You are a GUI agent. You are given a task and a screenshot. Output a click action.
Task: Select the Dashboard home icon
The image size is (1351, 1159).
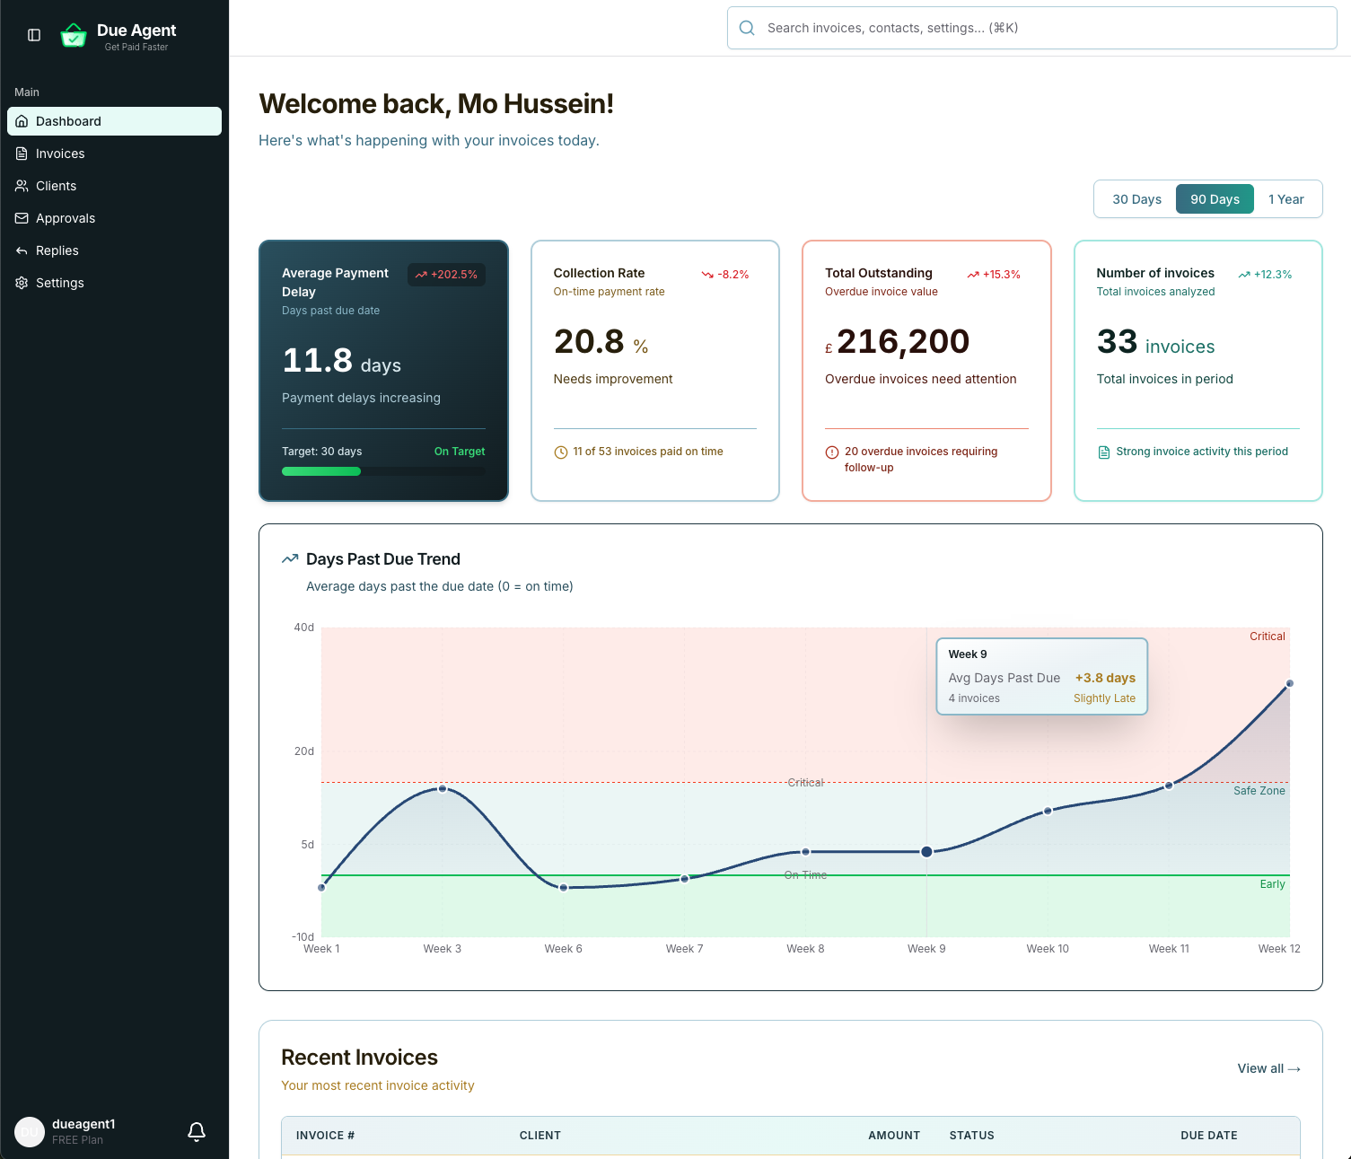point(22,121)
